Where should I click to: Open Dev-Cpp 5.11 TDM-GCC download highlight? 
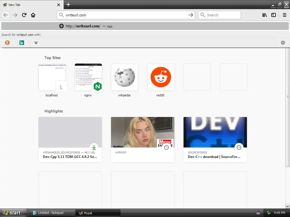[70, 140]
